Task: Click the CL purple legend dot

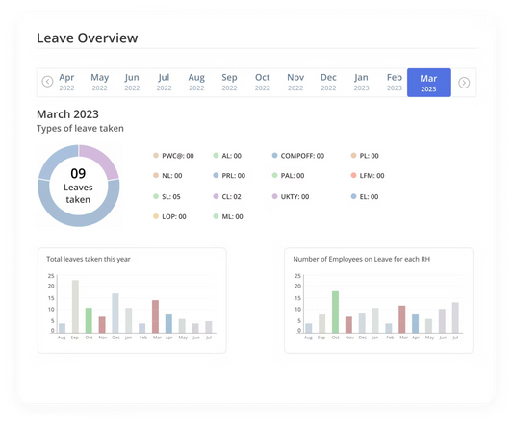Action: click(216, 196)
